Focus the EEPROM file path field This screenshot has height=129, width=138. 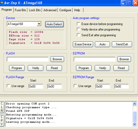pos(95,59)
